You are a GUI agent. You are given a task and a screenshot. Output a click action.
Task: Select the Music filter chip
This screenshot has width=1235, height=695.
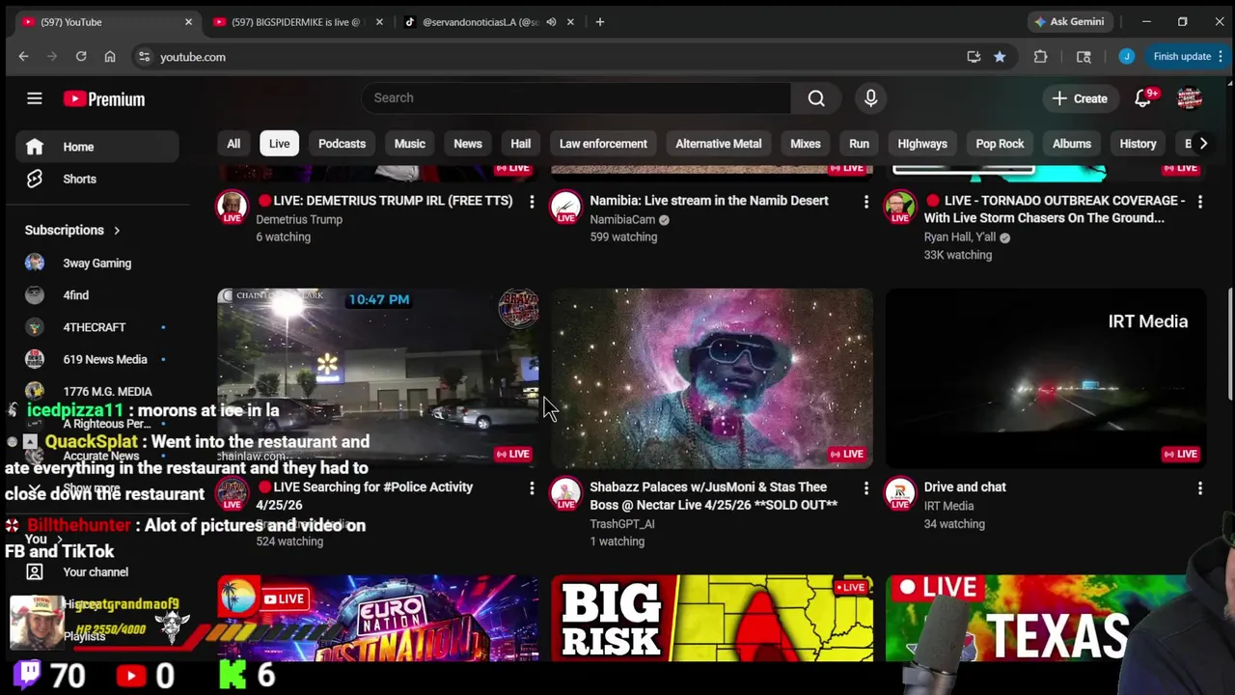409,144
